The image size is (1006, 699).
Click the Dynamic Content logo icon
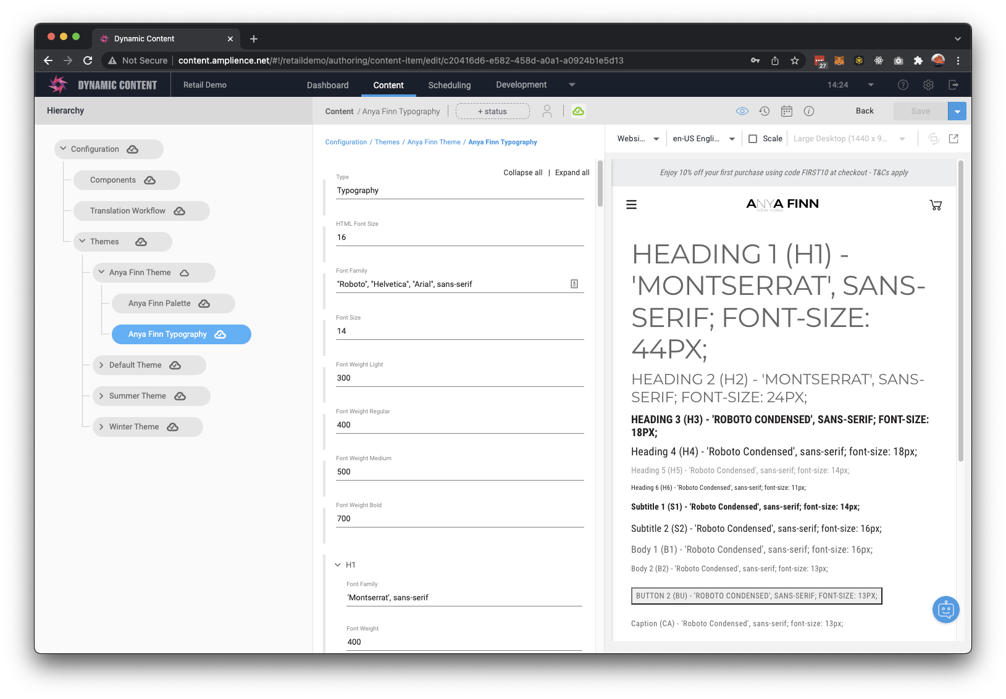pos(58,85)
